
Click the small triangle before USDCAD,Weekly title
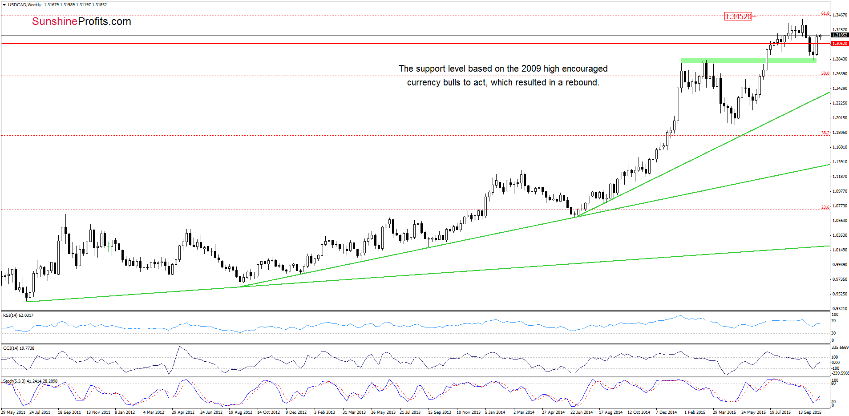(x=4, y=5)
